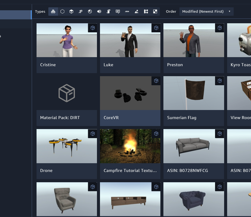Select the gray armchair thumbnail
This screenshot has height=217, width=251.
pos(67,199)
